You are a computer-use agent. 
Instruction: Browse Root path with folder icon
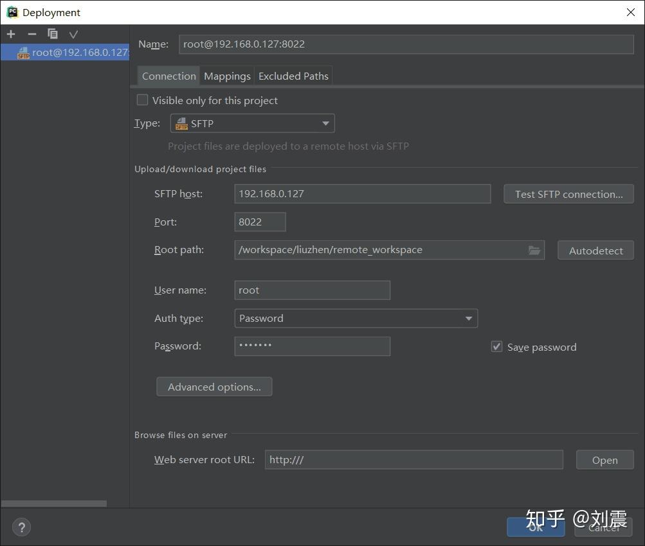tap(534, 250)
